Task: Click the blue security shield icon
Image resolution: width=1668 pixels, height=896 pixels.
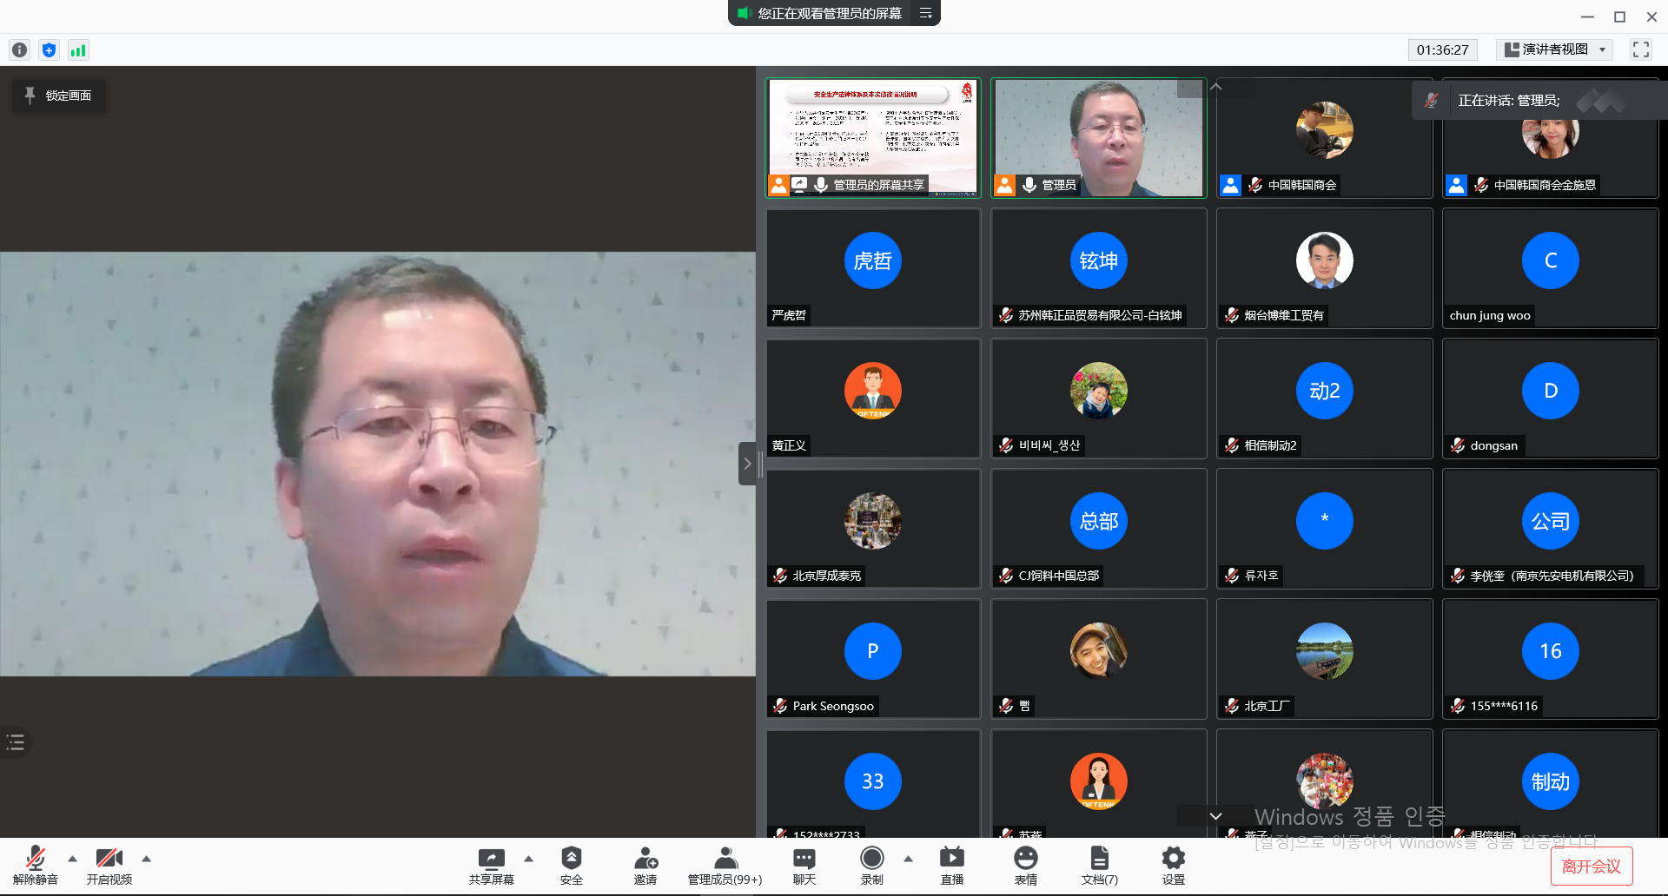Action: [49, 50]
